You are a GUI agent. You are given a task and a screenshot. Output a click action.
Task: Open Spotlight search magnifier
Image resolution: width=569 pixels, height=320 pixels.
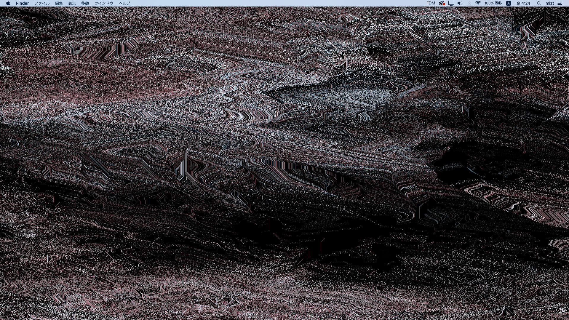[x=539, y=3]
